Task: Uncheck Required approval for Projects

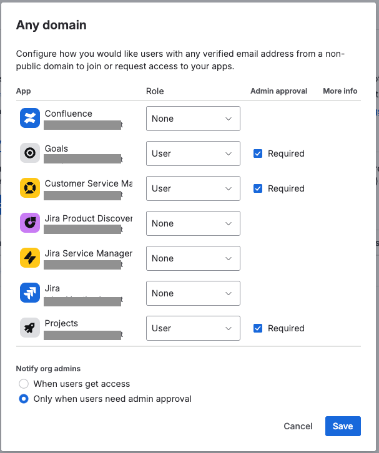Action: pos(258,328)
